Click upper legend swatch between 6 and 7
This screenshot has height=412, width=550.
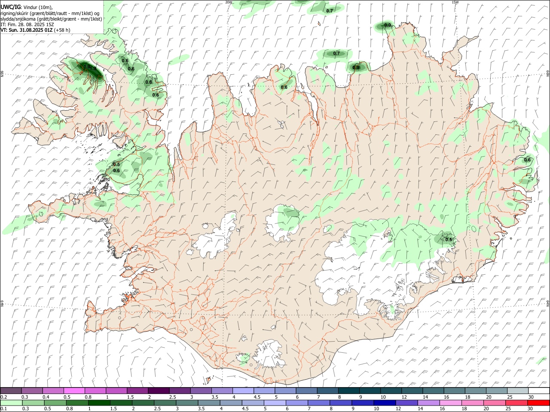[x=306, y=391]
